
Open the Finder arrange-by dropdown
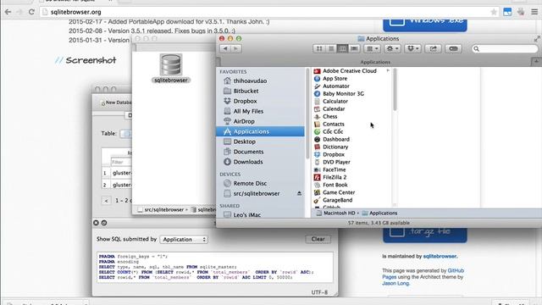[372, 49]
